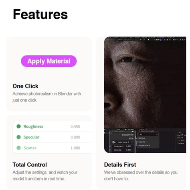Screen dimensions: 190x190
Task: Click the fake user shield icon on node
Action: [x=132, y=142]
